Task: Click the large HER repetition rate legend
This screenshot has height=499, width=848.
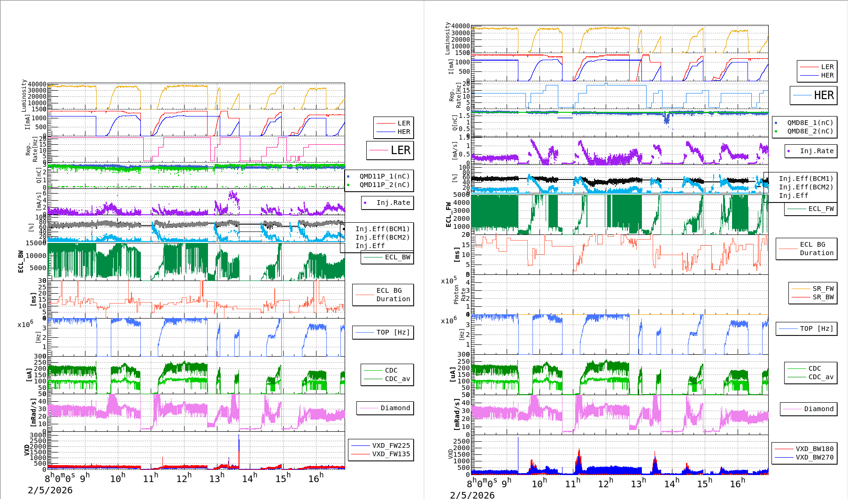Action: pos(813,95)
